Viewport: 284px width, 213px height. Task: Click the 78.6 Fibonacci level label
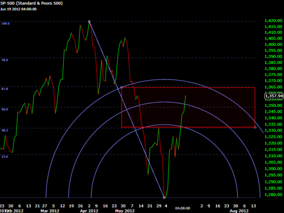[x=5, y=60]
